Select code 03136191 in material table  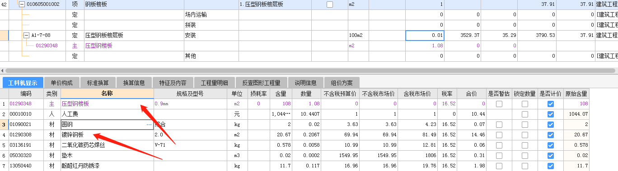point(26,145)
